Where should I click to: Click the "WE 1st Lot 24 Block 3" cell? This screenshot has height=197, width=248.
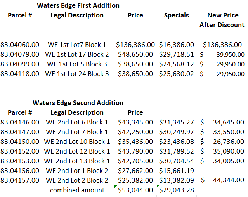tap(77, 74)
